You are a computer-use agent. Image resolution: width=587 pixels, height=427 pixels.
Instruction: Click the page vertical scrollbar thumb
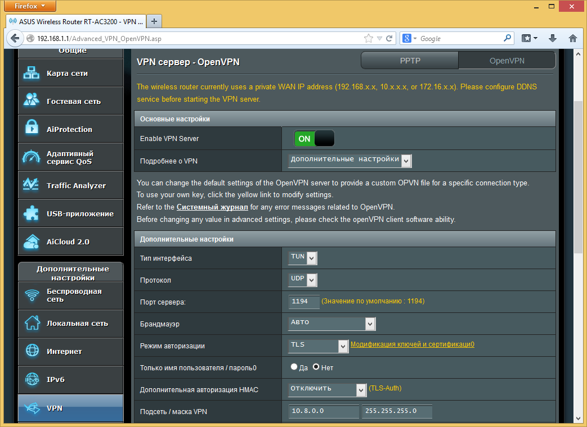(578, 178)
